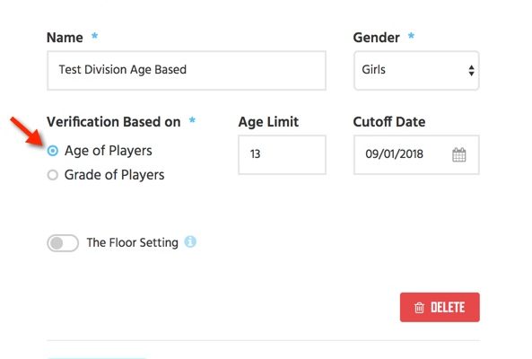
Task: Enable the Floor Setting toggle switch
Action: point(63,243)
